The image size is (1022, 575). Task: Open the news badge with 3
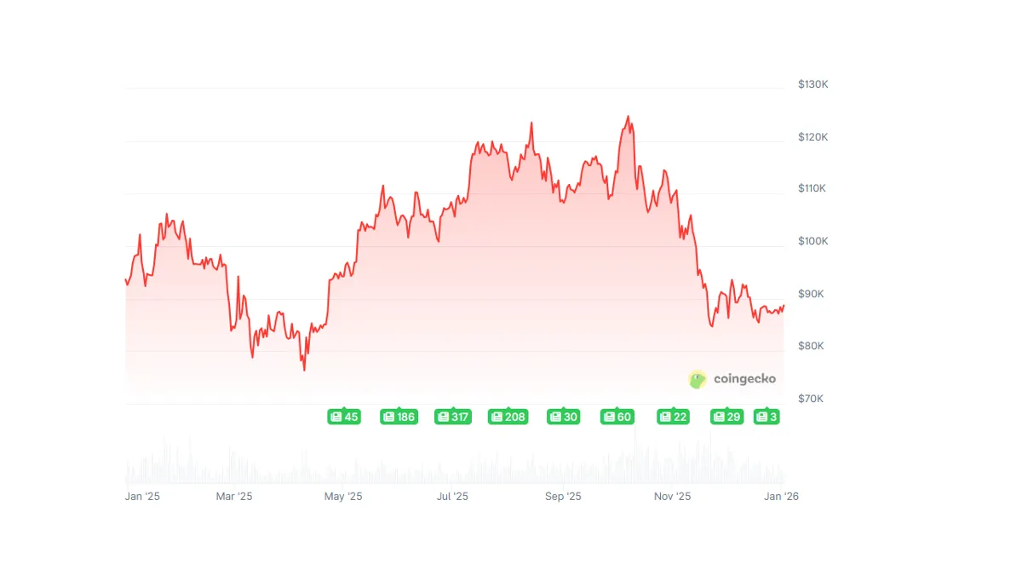pos(766,417)
